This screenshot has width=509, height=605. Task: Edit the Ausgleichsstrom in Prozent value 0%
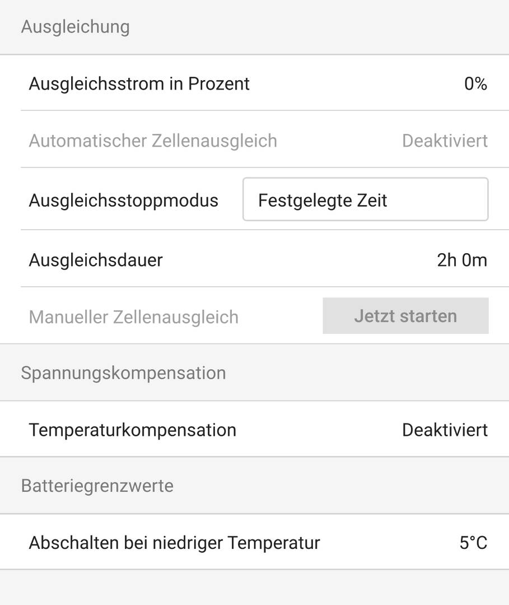(475, 83)
